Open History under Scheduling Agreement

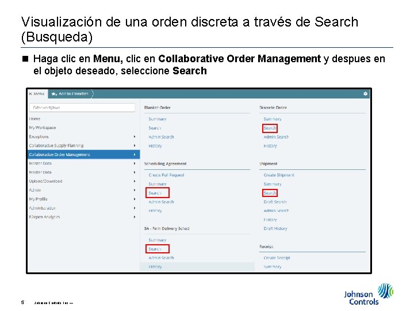point(155,211)
